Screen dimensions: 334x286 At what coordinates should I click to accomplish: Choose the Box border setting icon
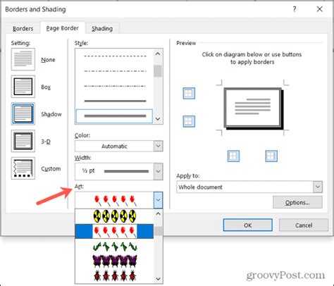[x=23, y=87]
